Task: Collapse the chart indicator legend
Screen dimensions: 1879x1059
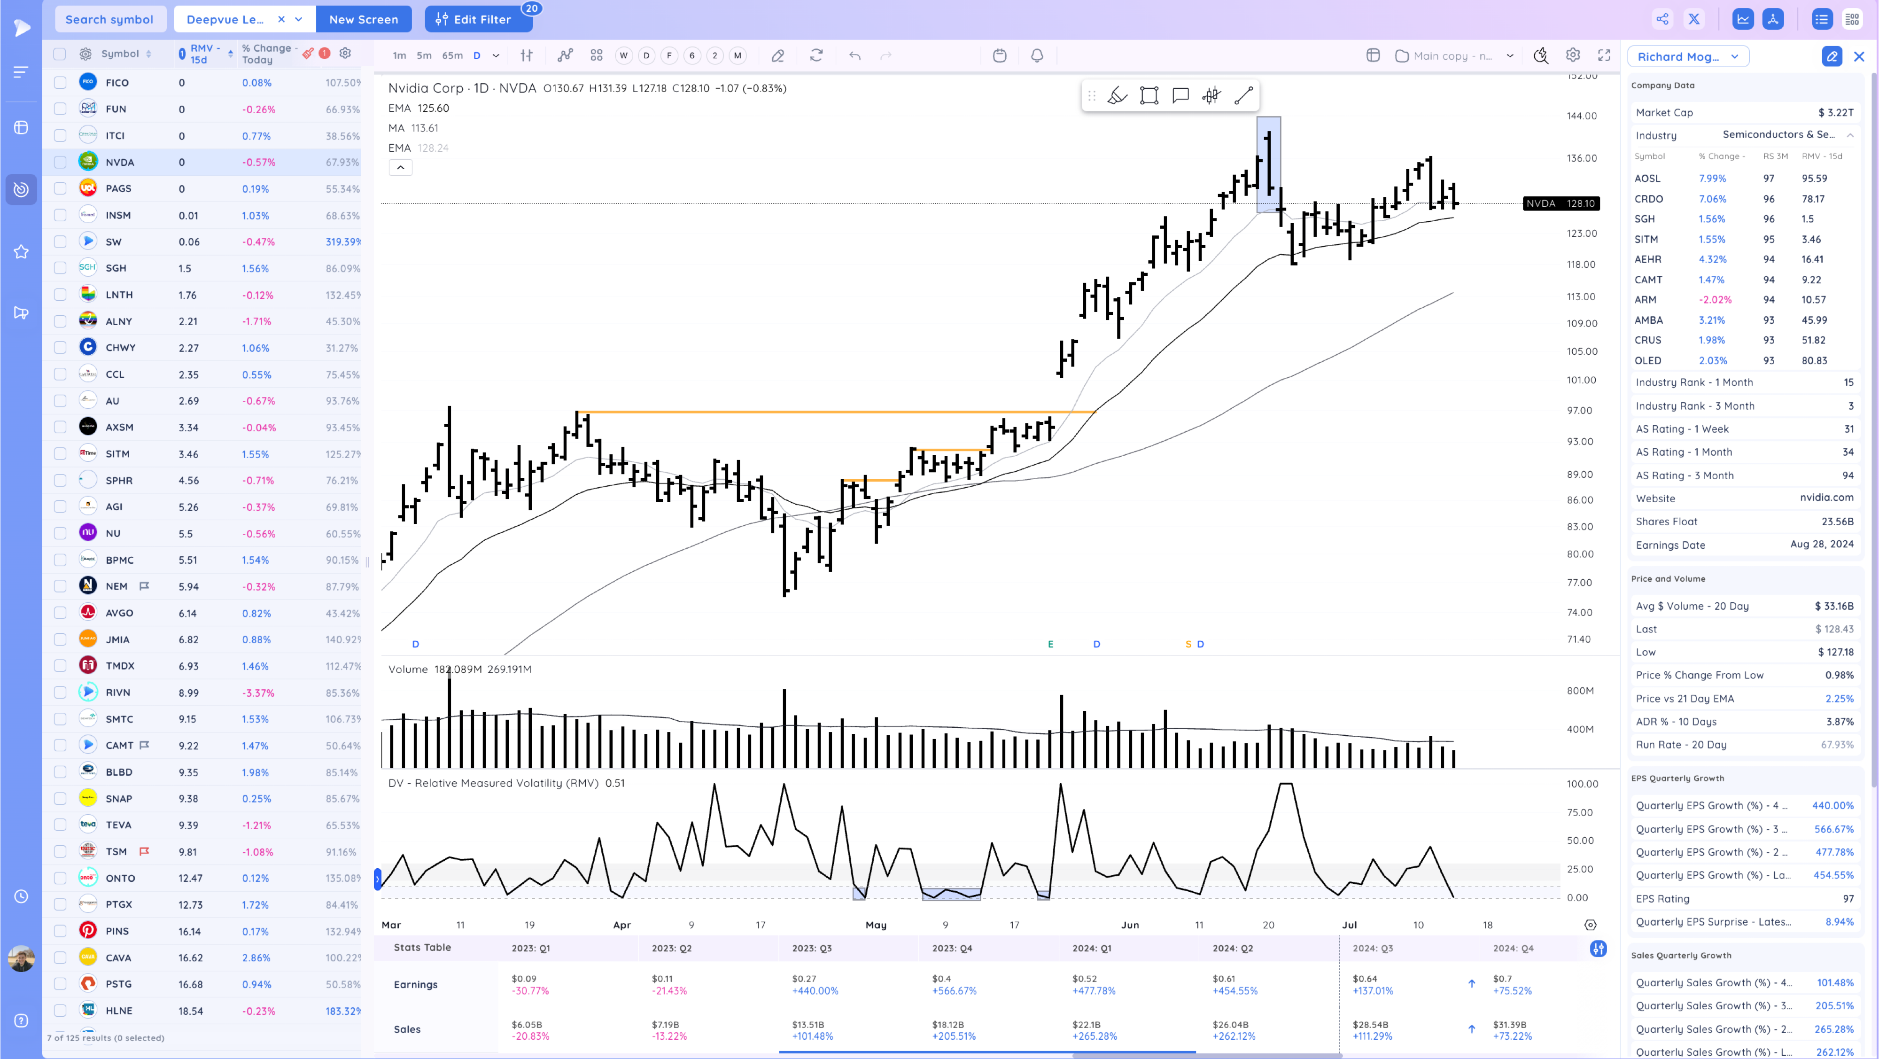Action: 400,168
